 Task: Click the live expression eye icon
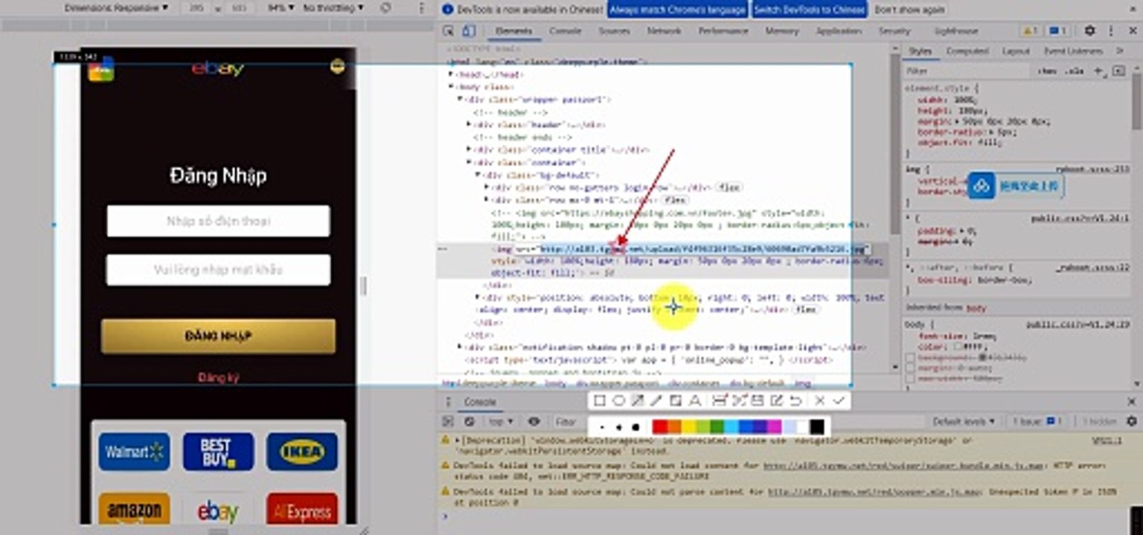tap(534, 421)
